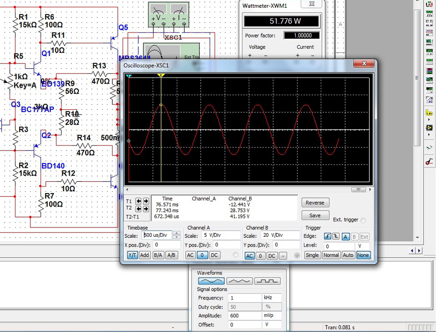Select trigger source A

(346, 236)
